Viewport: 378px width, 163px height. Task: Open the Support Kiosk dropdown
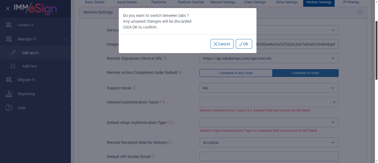pos(269,88)
